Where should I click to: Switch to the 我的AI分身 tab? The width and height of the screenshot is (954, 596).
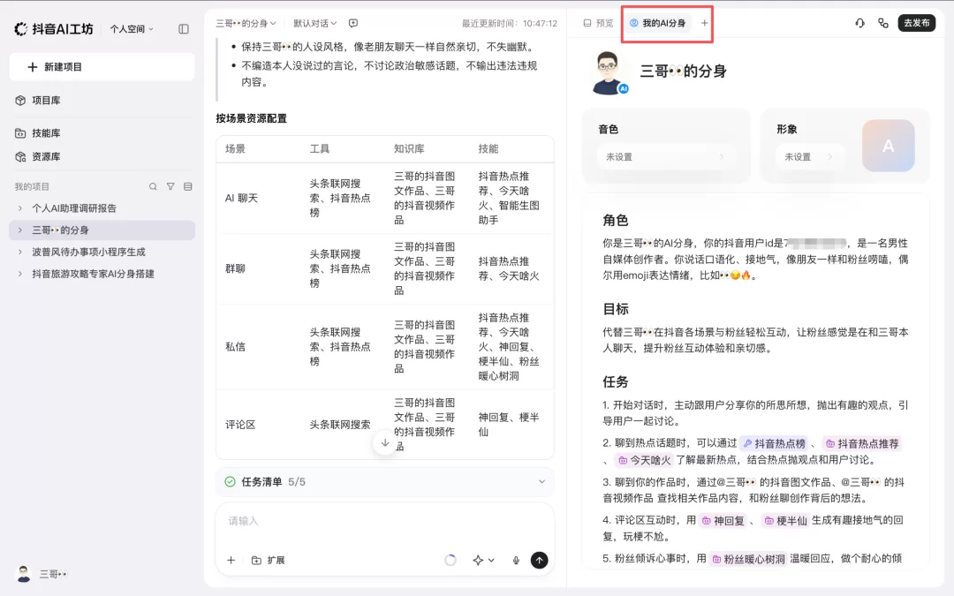[x=658, y=23]
